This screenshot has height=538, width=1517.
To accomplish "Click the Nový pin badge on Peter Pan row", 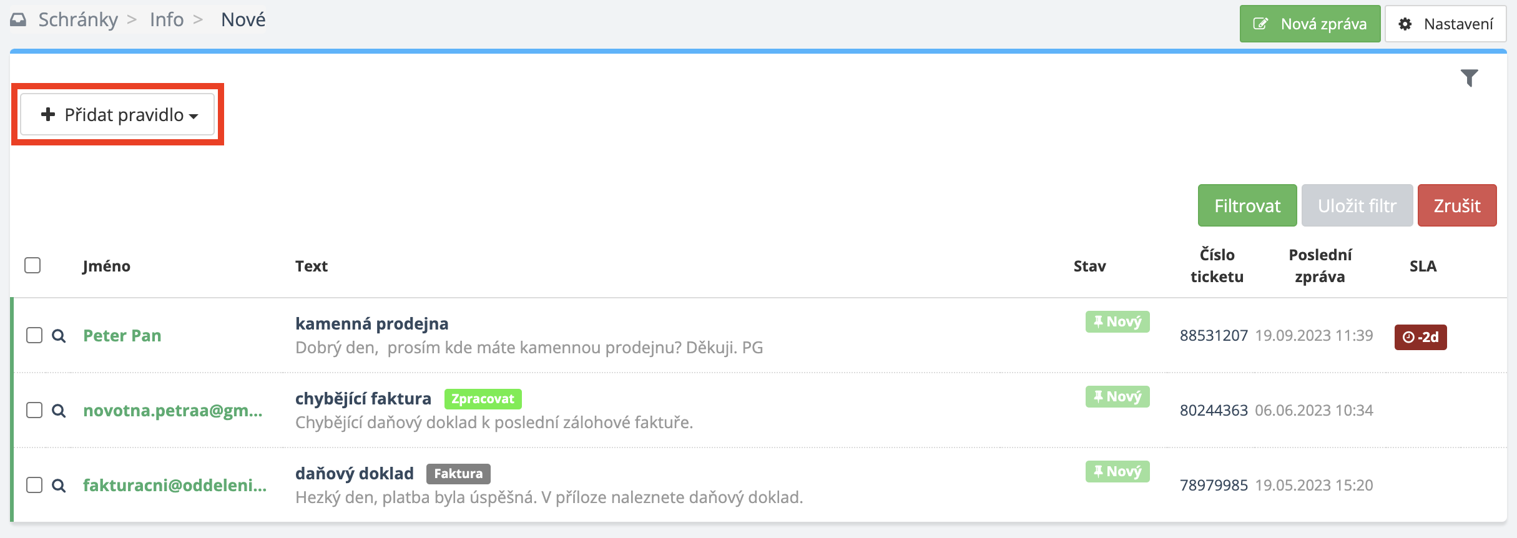I will click(x=1117, y=322).
